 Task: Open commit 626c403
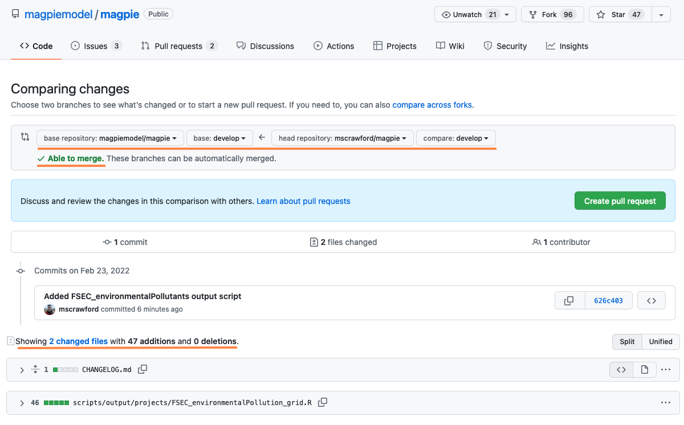pyautogui.click(x=608, y=300)
